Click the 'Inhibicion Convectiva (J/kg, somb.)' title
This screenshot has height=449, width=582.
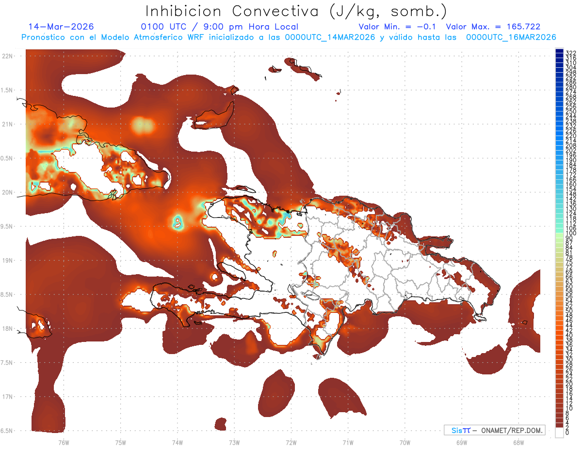pyautogui.click(x=296, y=11)
